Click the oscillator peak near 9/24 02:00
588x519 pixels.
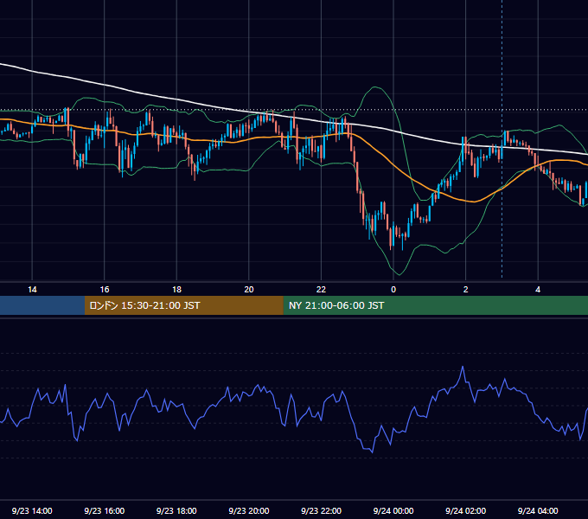tap(463, 367)
